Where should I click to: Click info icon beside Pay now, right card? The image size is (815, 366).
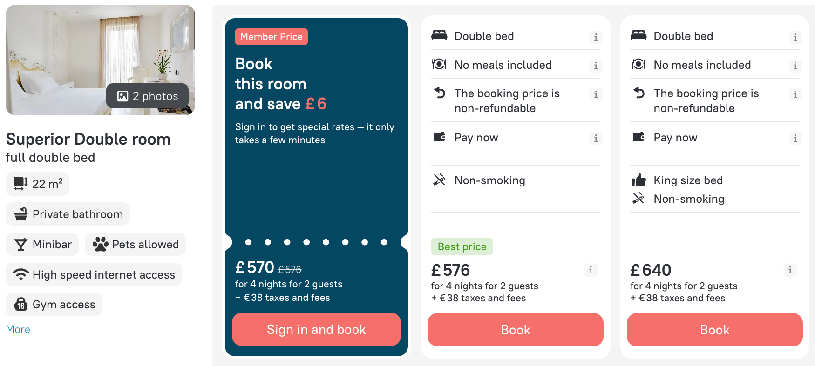(x=795, y=139)
